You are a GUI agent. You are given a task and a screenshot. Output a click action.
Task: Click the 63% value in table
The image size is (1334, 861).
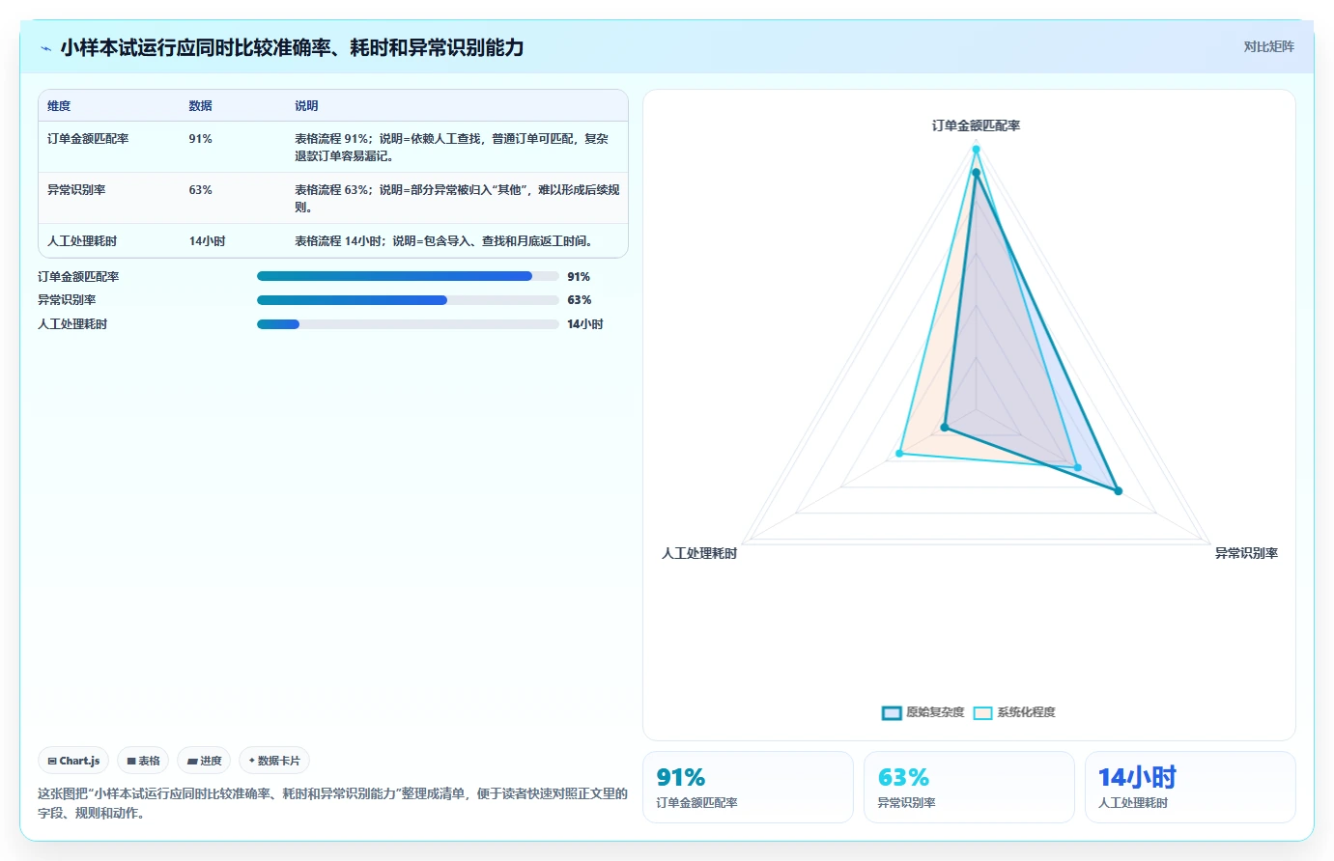[x=200, y=190]
